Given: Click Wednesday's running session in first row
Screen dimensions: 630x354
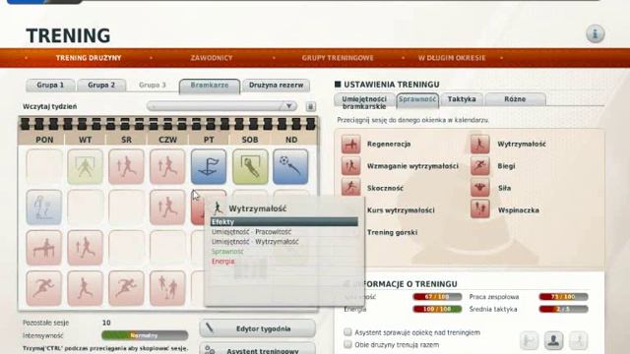Looking at the screenshot, I should coord(126,166).
